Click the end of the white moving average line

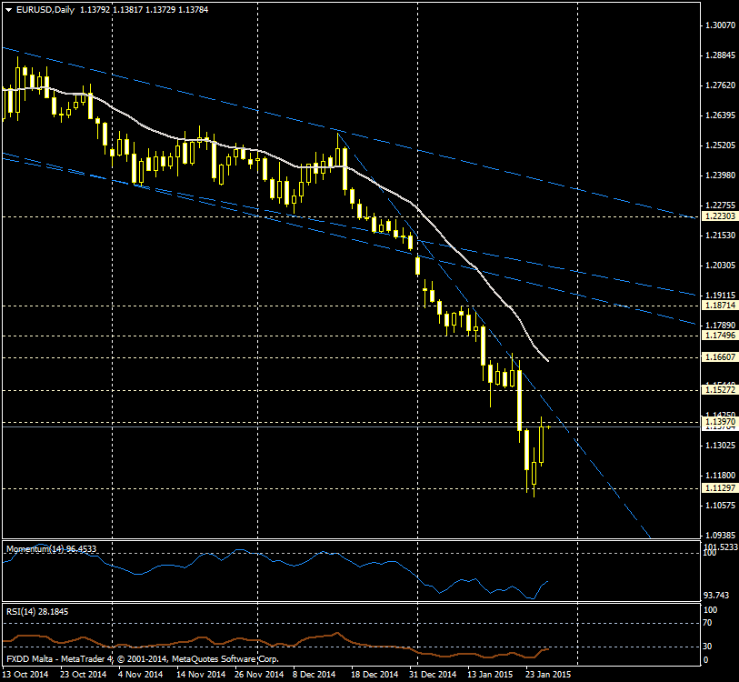click(x=548, y=362)
